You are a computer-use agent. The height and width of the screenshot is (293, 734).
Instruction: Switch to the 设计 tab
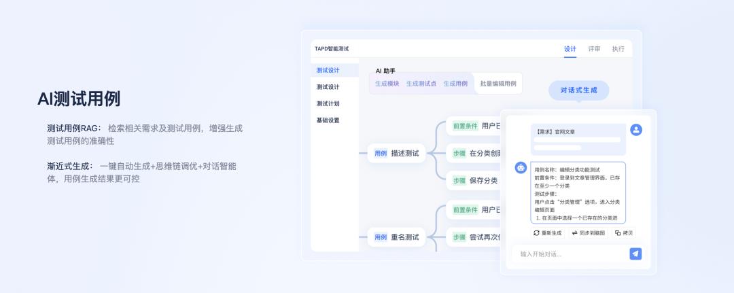tap(570, 49)
